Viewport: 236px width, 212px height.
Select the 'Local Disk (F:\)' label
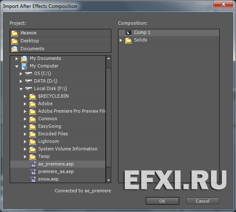coord(50,88)
